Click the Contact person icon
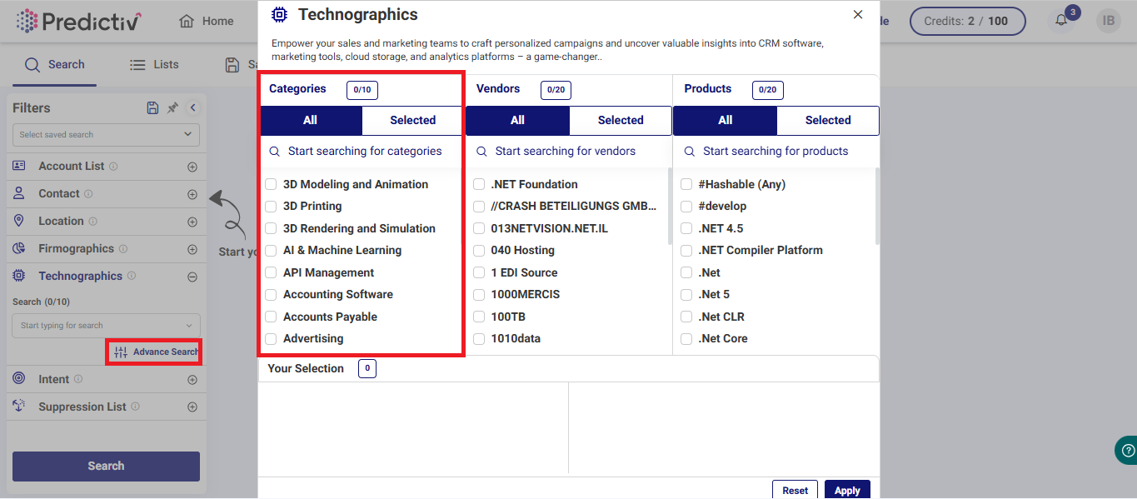The image size is (1137, 499). pos(19,193)
